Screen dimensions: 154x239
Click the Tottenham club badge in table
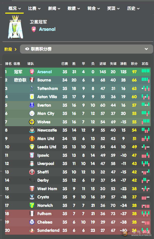pos(32,88)
